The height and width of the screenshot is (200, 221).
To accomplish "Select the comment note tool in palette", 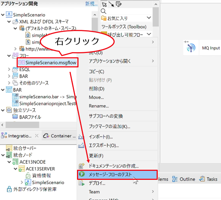I will [119, 4].
